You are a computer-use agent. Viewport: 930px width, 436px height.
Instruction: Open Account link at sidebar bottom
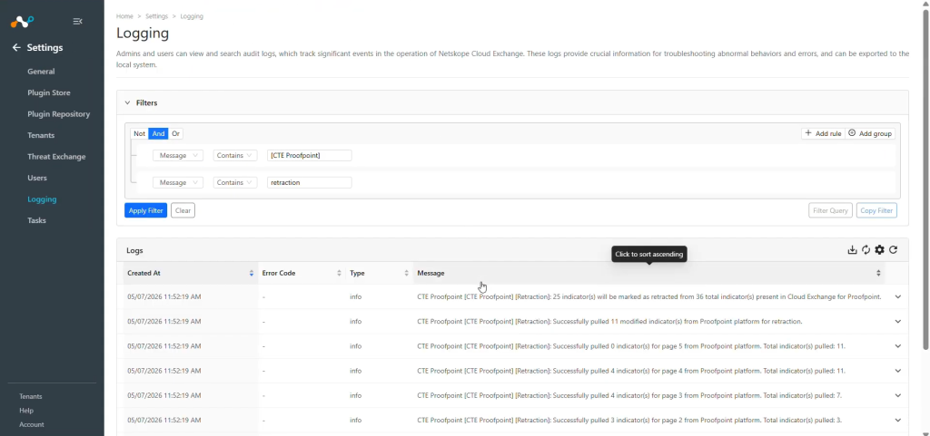click(32, 425)
